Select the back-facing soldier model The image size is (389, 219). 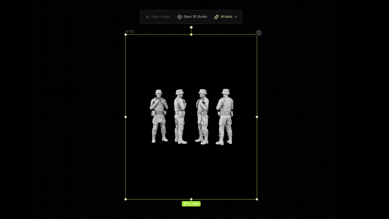[225, 117]
